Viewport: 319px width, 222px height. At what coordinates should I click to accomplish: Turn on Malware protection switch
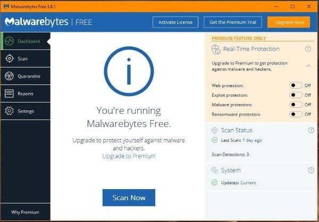click(x=296, y=105)
